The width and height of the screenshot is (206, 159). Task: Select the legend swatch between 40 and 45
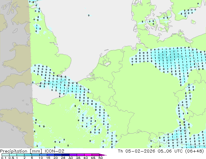click(88, 155)
